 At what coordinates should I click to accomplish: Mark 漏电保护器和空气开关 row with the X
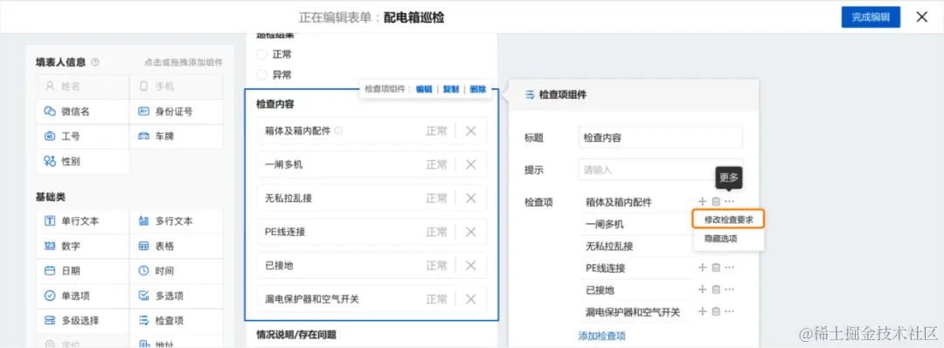tap(471, 300)
